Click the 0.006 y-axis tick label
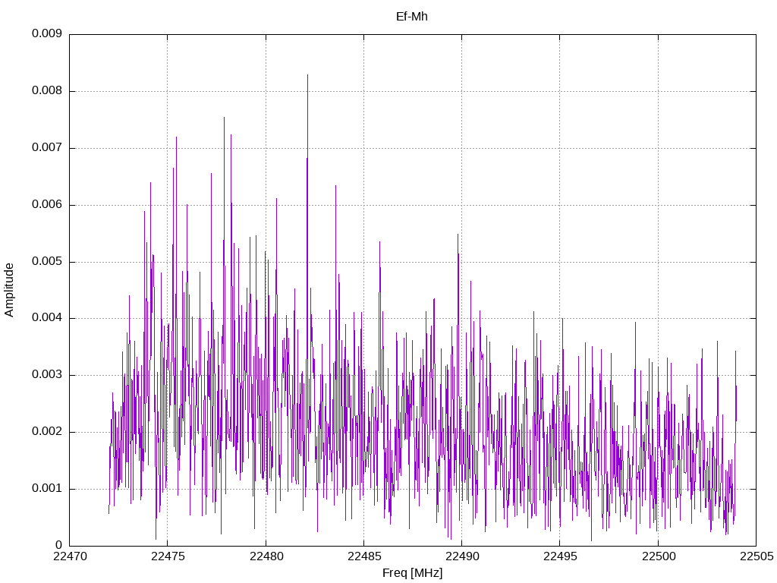The width and height of the screenshot is (777, 583). tap(47, 205)
